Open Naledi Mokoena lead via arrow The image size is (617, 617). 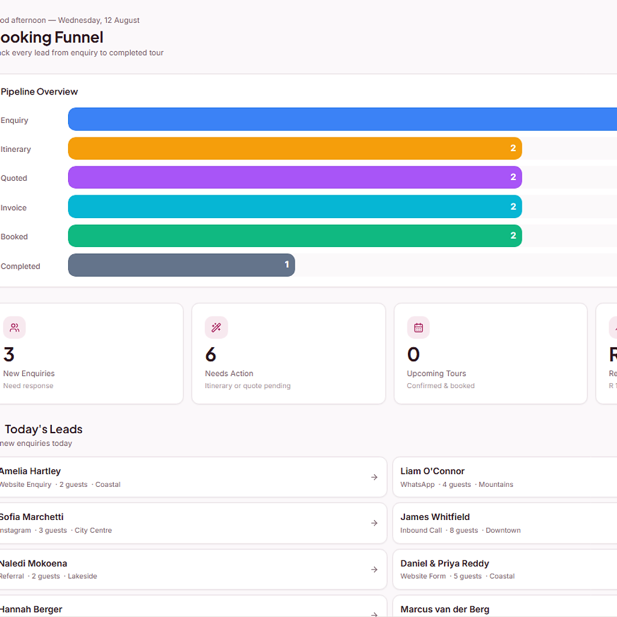[374, 569]
